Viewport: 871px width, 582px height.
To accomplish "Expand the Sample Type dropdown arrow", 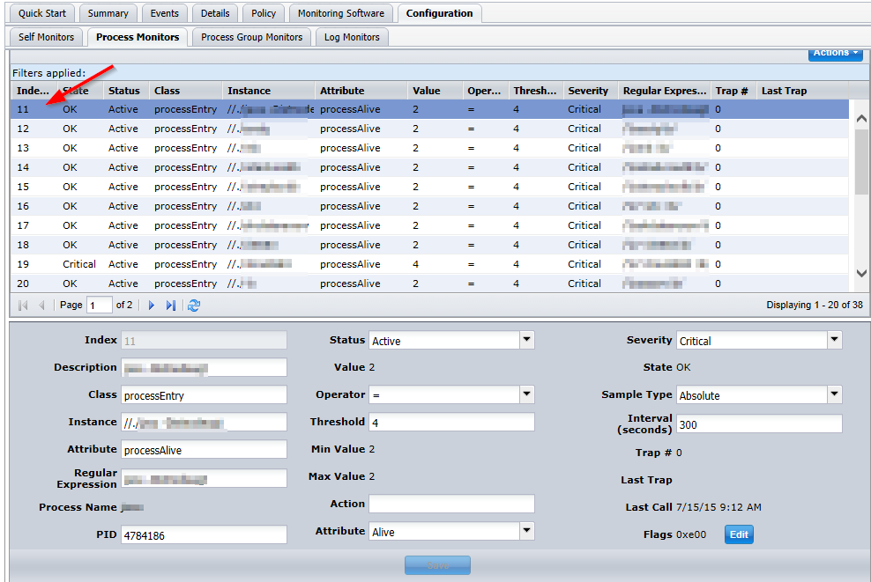I will point(834,394).
